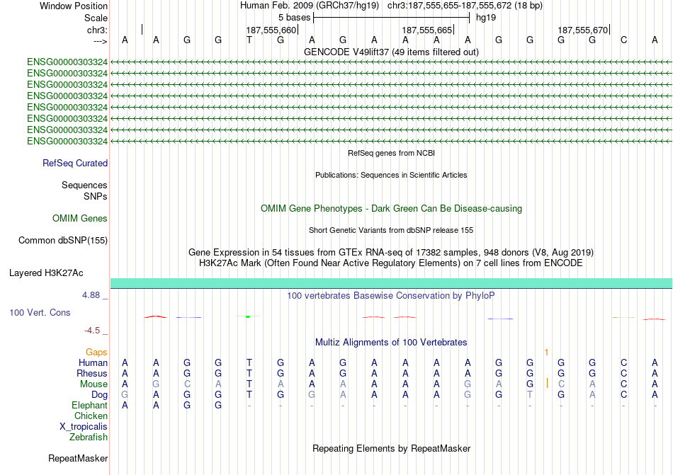Click the sequence direction arrow label
This screenshot has height=475, width=673.
pyautogui.click(x=101, y=41)
